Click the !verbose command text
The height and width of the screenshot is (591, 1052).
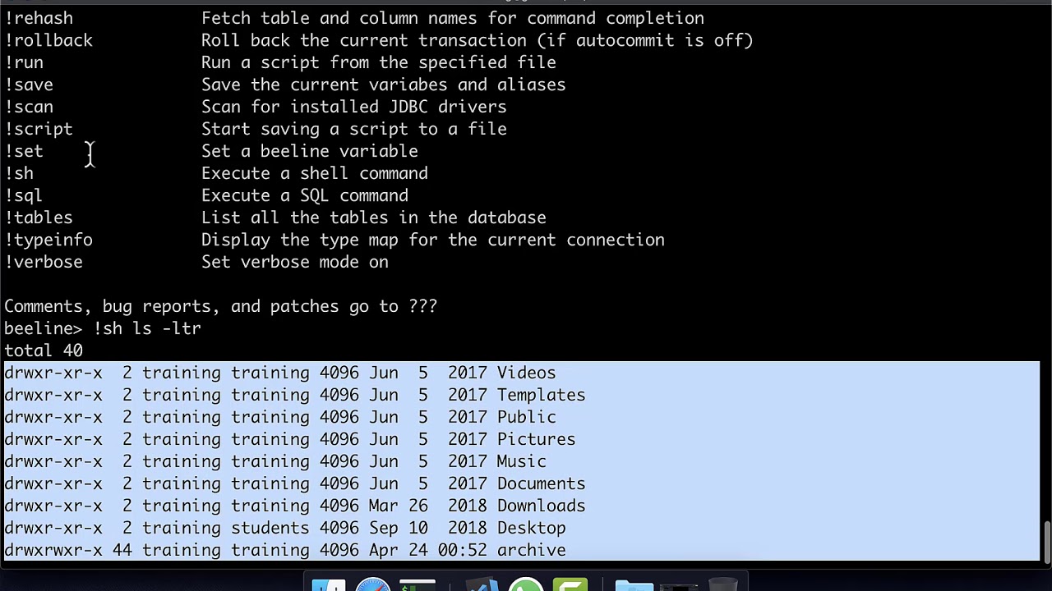(44, 262)
